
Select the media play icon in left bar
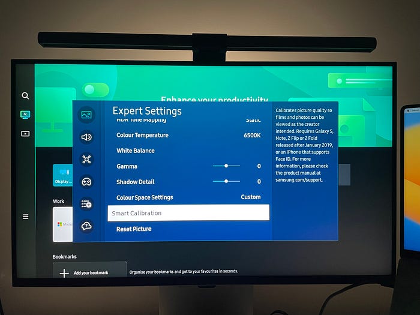tap(25, 133)
